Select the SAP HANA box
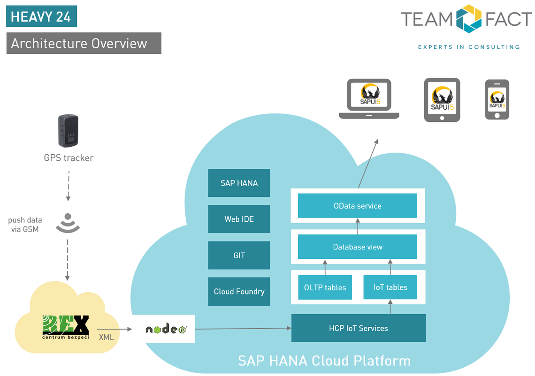This screenshot has height=376, width=535. (239, 183)
